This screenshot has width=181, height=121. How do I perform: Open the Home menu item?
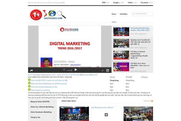(114, 14)
